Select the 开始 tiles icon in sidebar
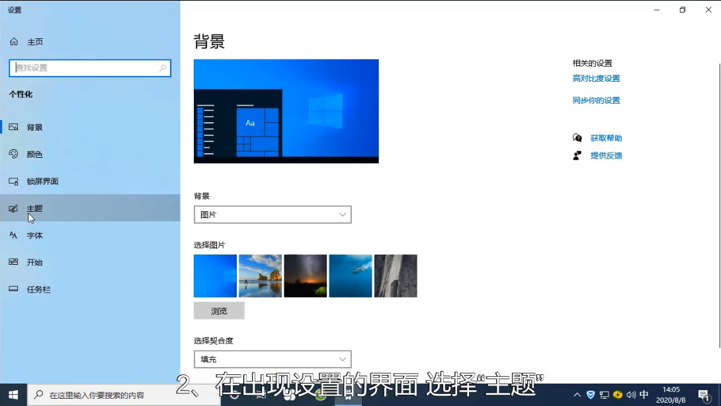This screenshot has height=406, width=721. click(13, 262)
